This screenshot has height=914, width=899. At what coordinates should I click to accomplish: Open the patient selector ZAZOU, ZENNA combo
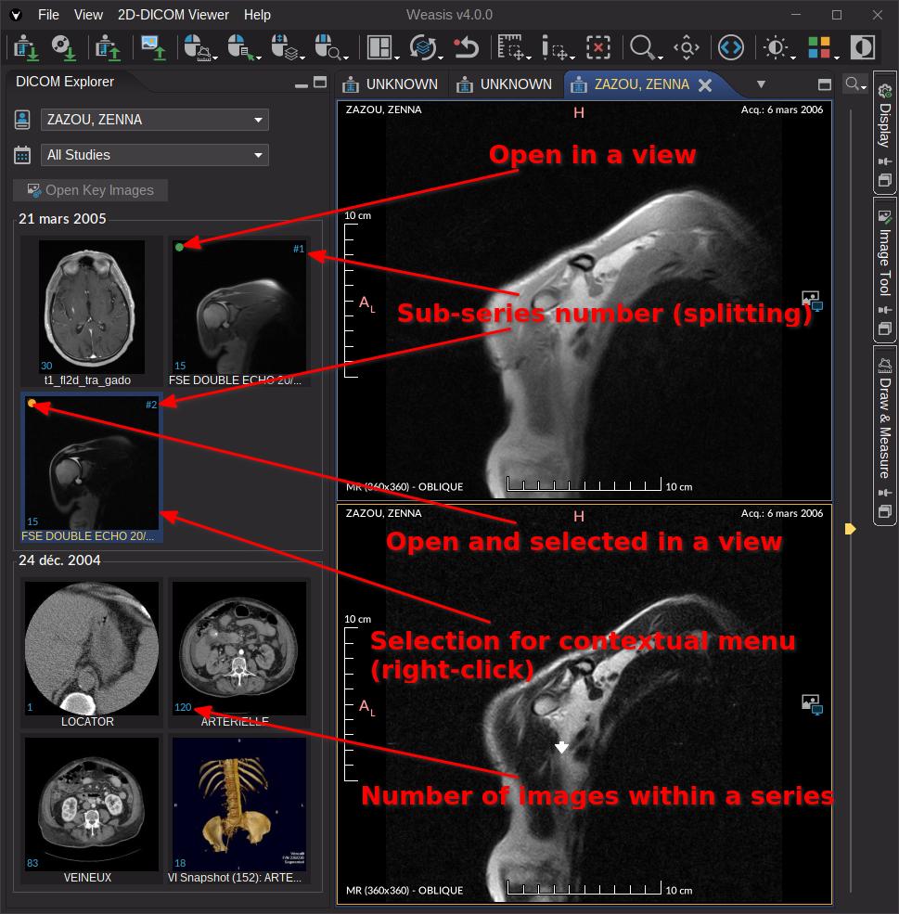tap(154, 120)
